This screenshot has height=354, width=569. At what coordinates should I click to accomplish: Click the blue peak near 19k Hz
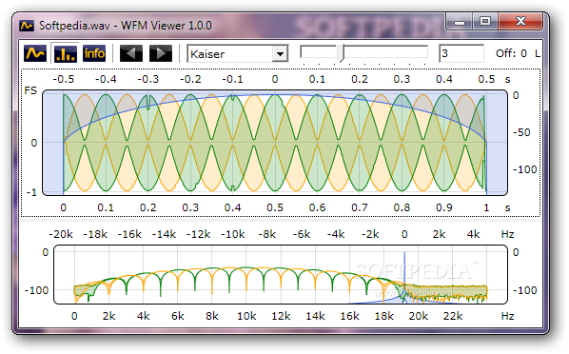click(404, 276)
